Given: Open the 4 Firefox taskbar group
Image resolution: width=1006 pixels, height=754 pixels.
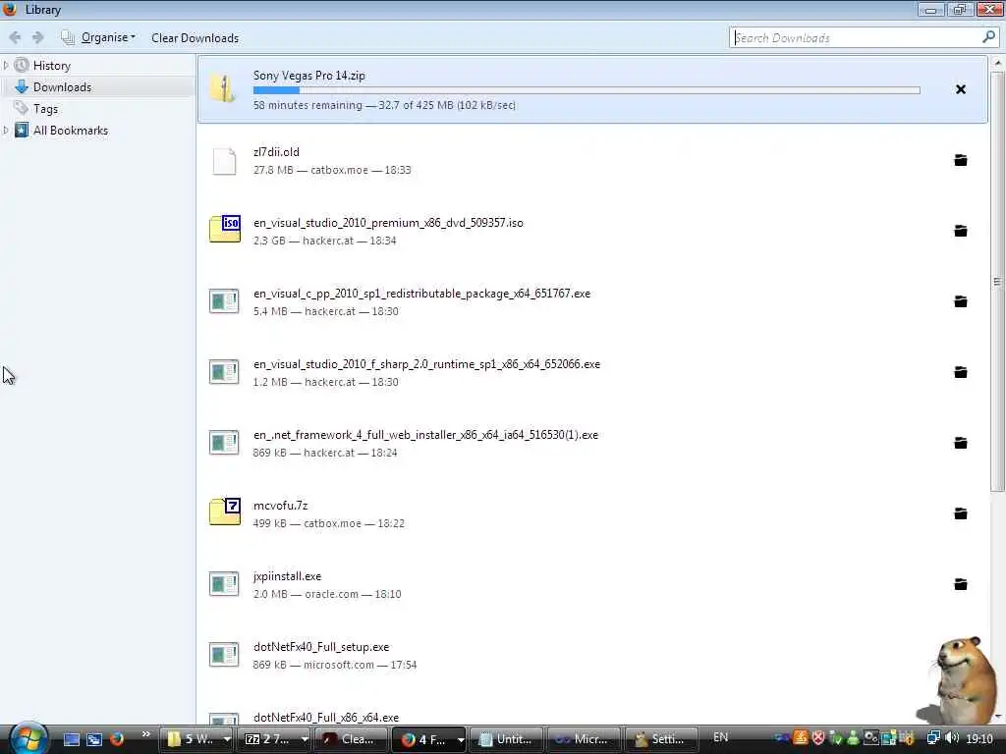Looking at the screenshot, I should (429, 739).
